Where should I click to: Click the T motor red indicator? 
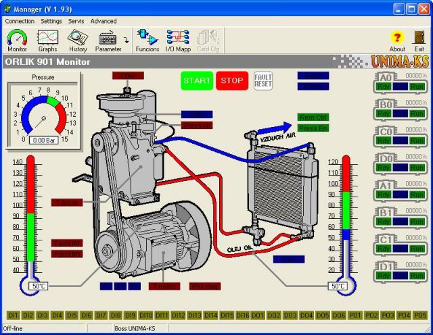pos(164,286)
